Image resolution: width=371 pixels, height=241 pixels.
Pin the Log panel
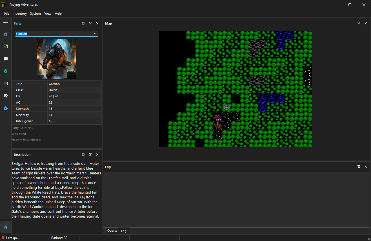coord(359,166)
